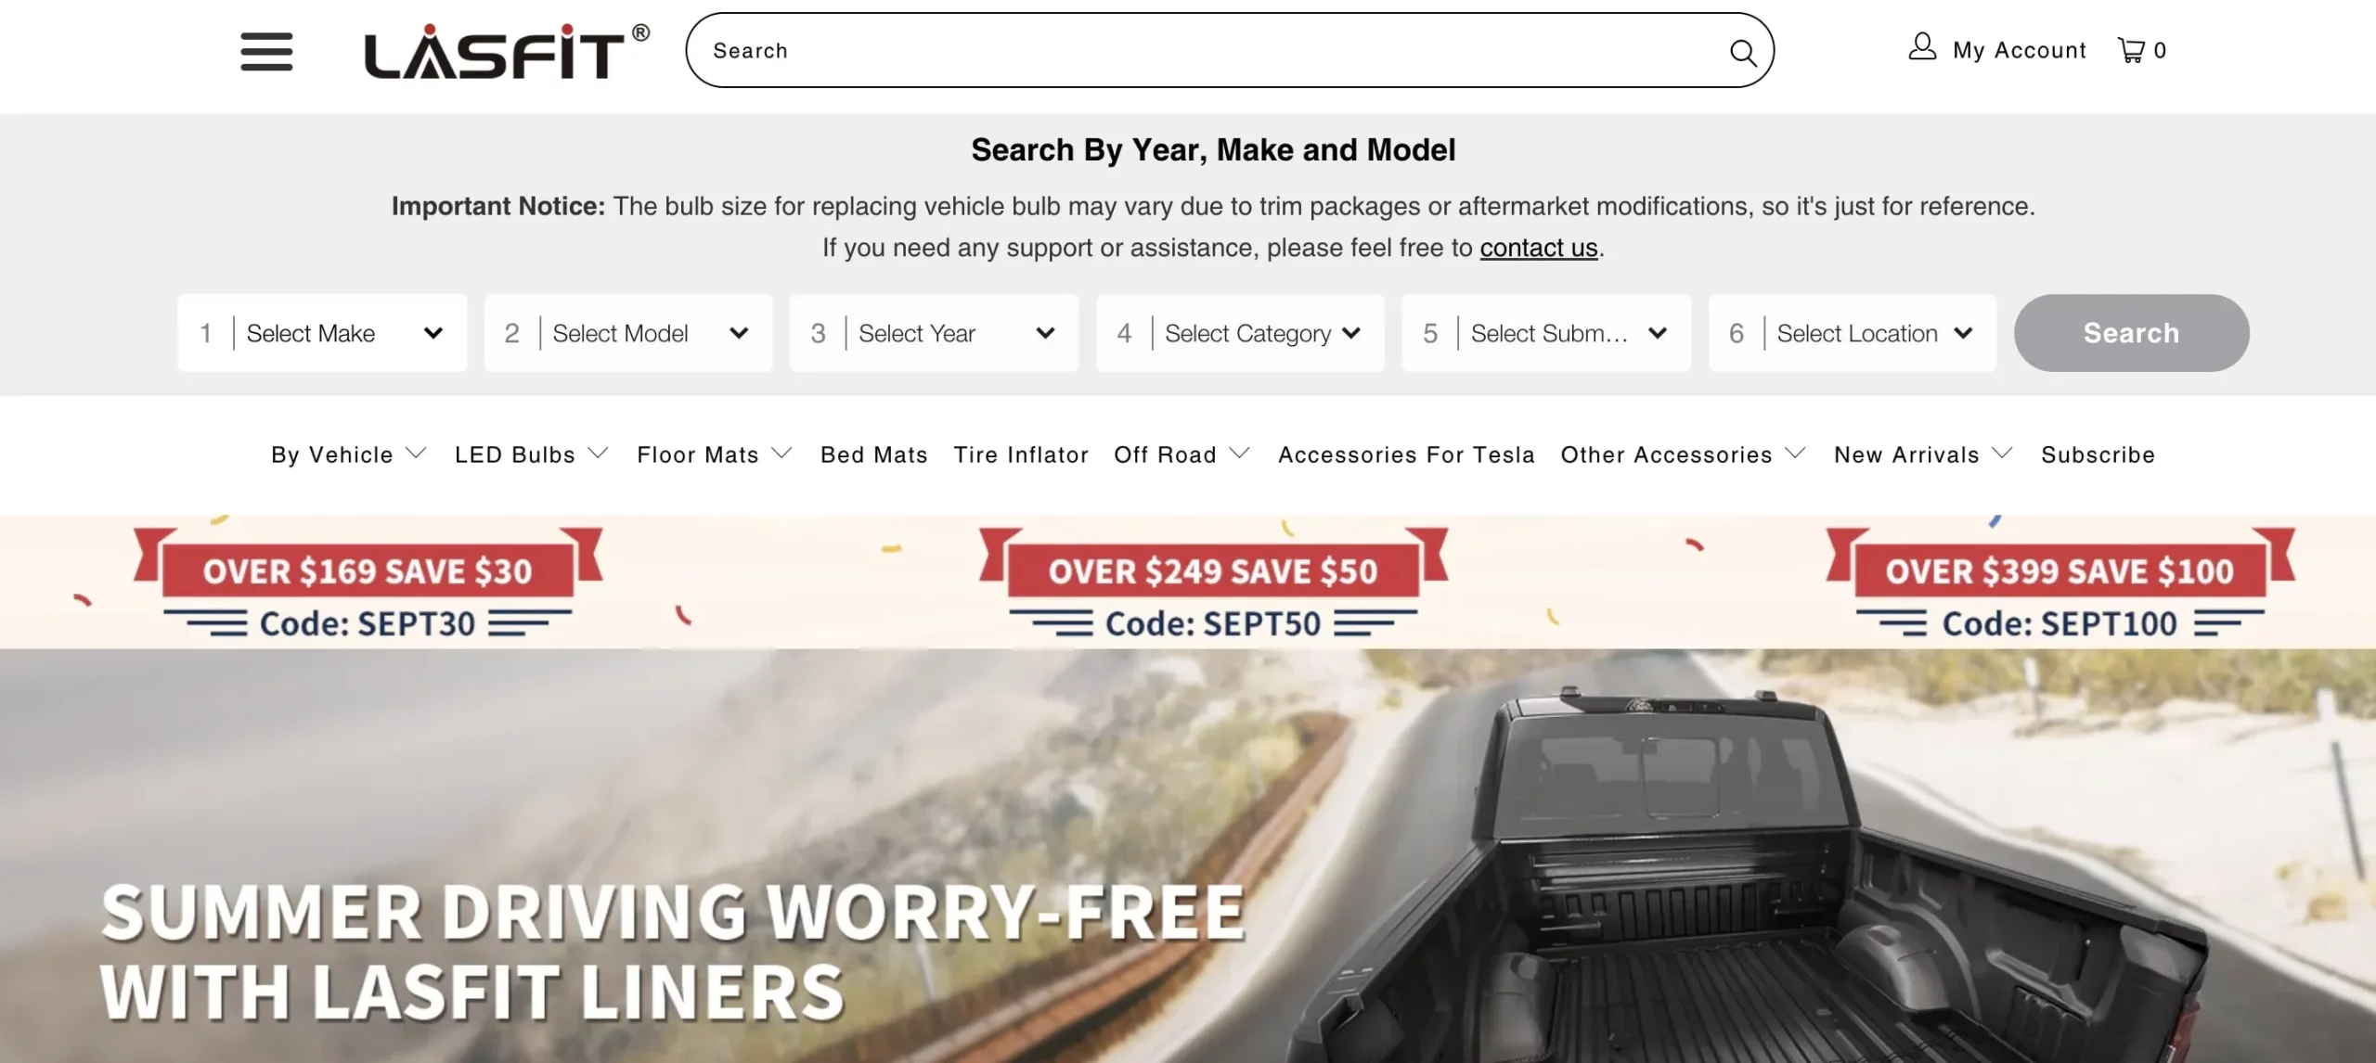The image size is (2376, 1063).
Task: Click the search magnifier icon
Action: [x=1743, y=52]
